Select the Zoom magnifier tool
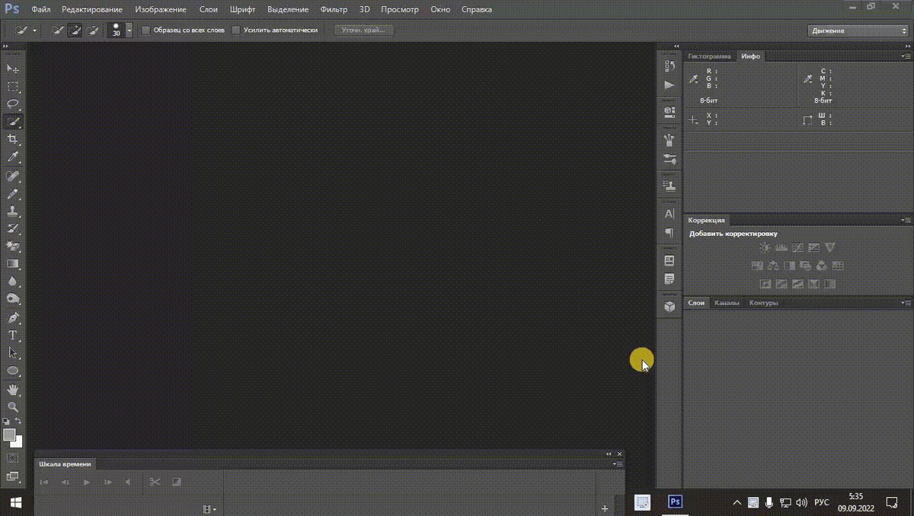Viewport: 914px width, 516px height. pyautogui.click(x=13, y=407)
